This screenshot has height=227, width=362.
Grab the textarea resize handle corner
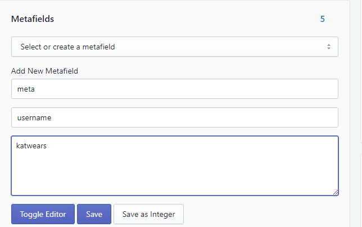click(336, 192)
